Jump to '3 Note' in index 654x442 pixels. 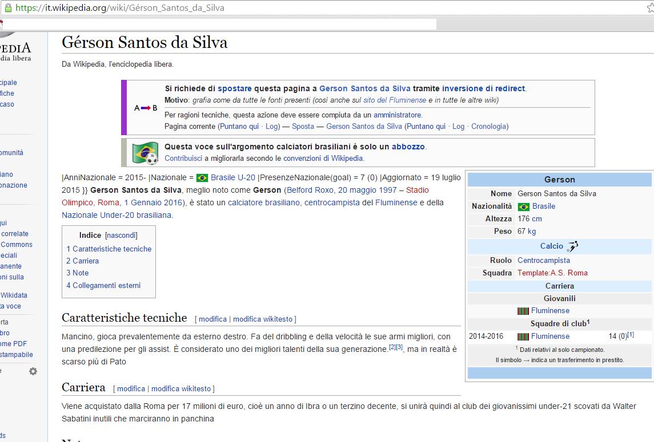pyautogui.click(x=78, y=273)
